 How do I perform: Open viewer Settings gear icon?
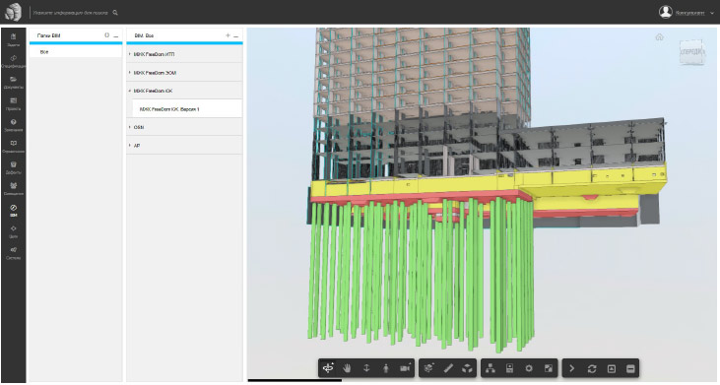point(529,368)
